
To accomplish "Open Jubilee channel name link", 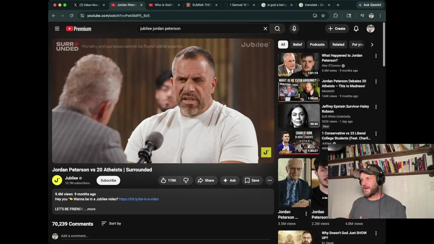I will [72, 178].
